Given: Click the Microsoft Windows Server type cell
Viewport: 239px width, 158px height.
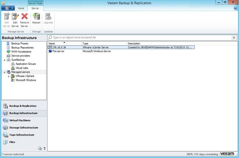Looking at the screenshot, I should 97,51.
